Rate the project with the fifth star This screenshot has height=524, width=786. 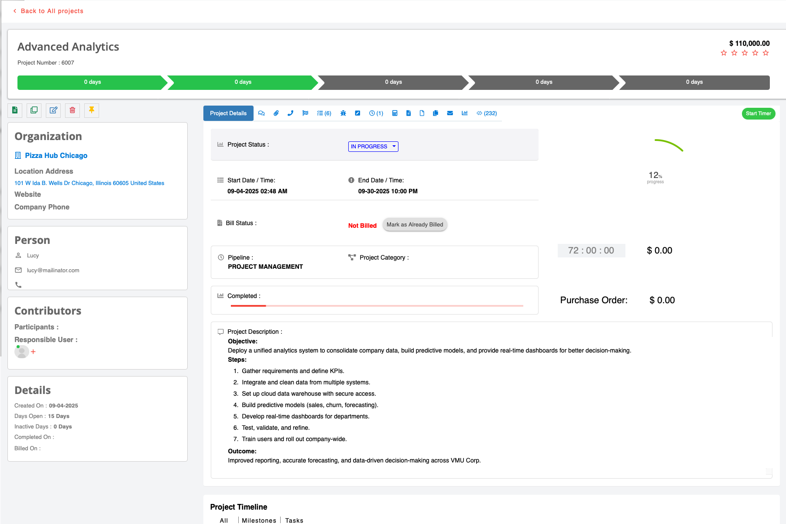(765, 53)
